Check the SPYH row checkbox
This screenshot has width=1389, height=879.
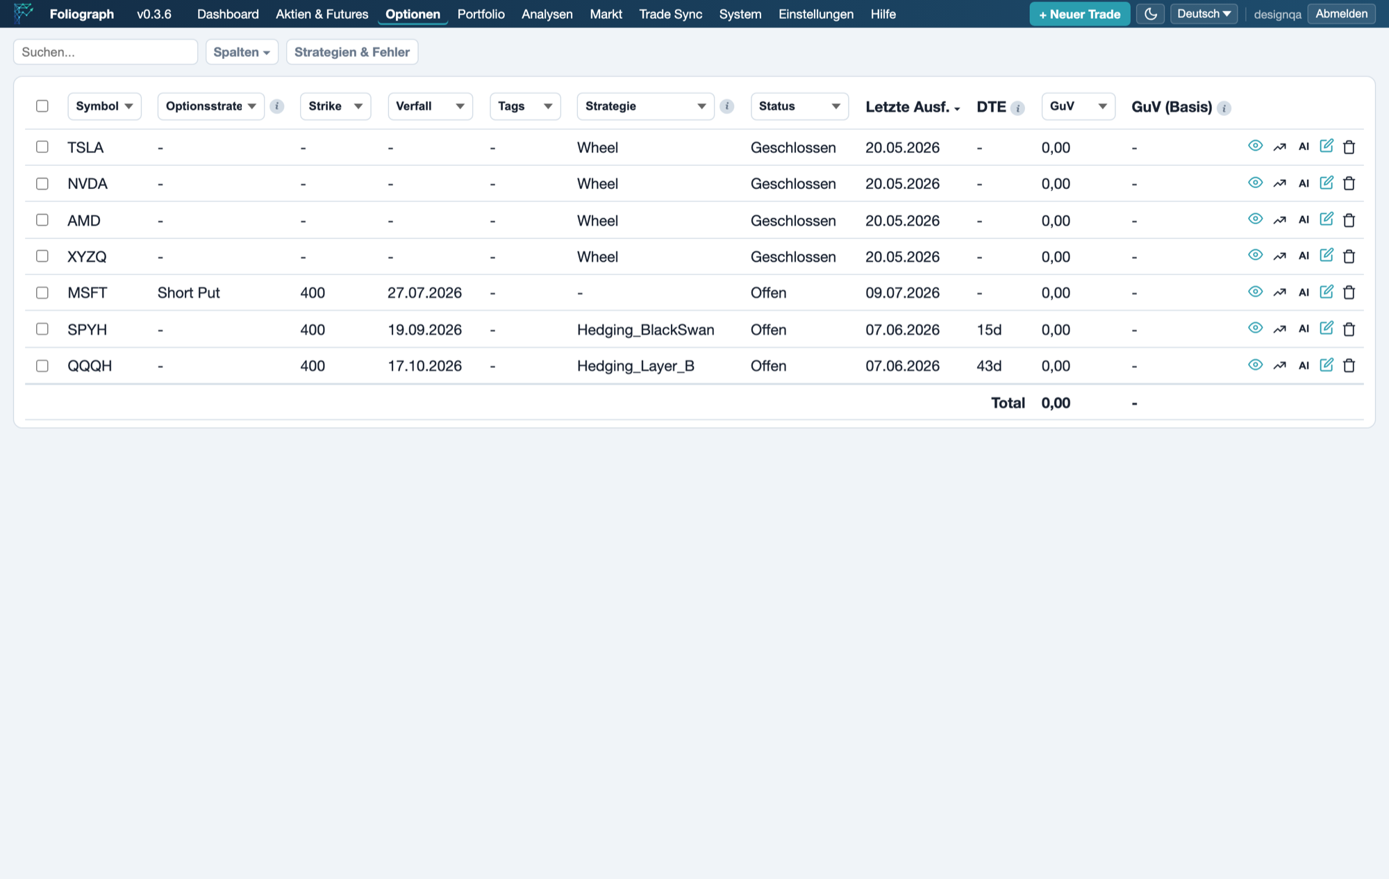click(42, 328)
